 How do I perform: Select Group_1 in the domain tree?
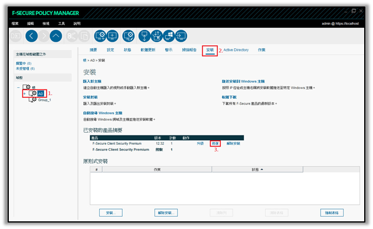pos(45,100)
